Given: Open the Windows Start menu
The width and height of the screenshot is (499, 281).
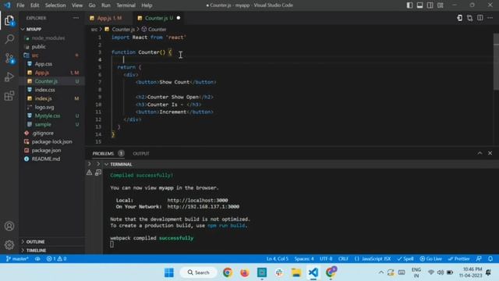Looking at the screenshot, I should coord(169,272).
